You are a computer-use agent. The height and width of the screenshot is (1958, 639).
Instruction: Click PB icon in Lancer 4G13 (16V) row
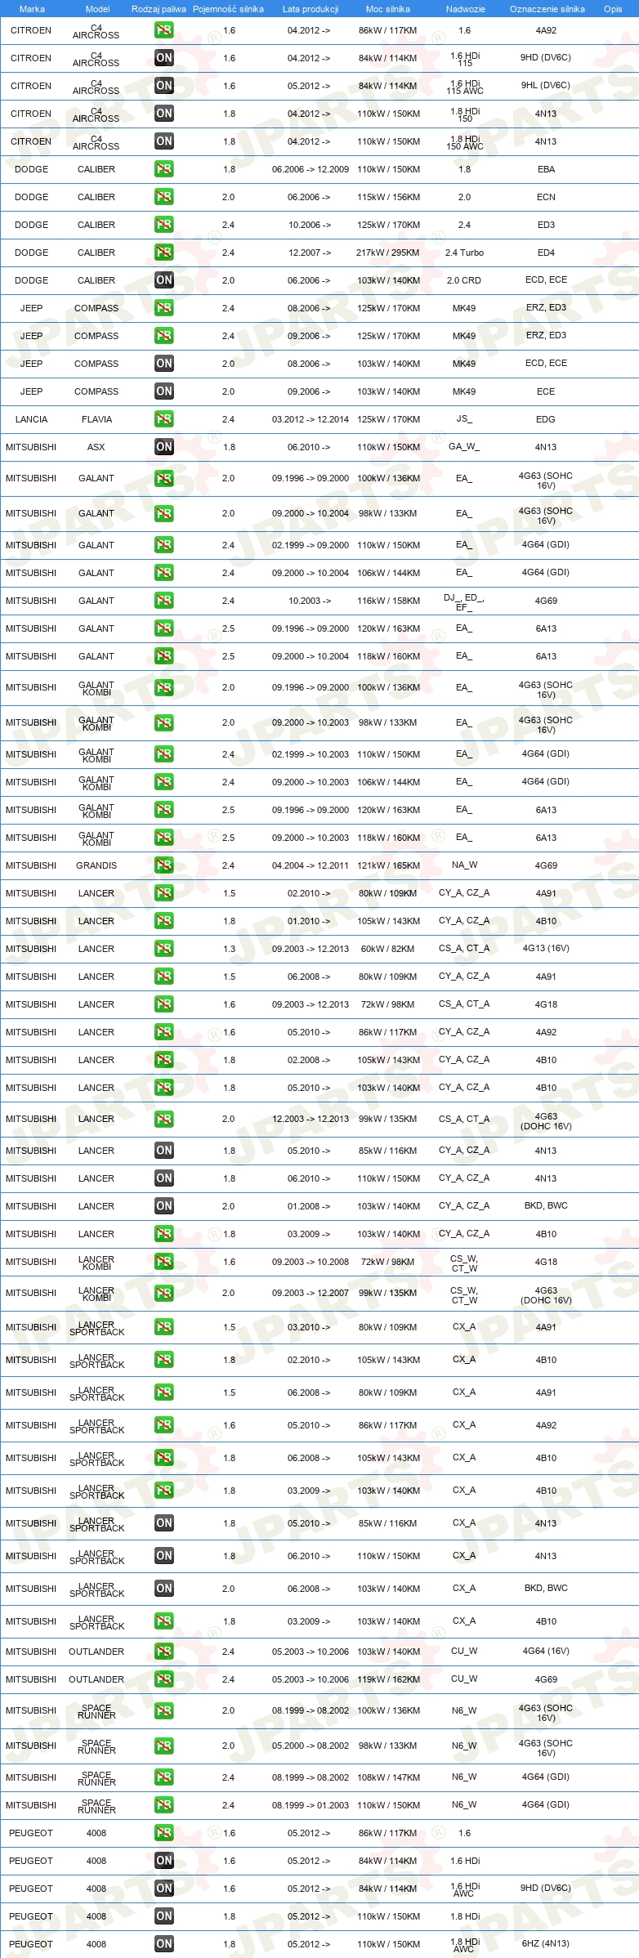[x=164, y=949]
